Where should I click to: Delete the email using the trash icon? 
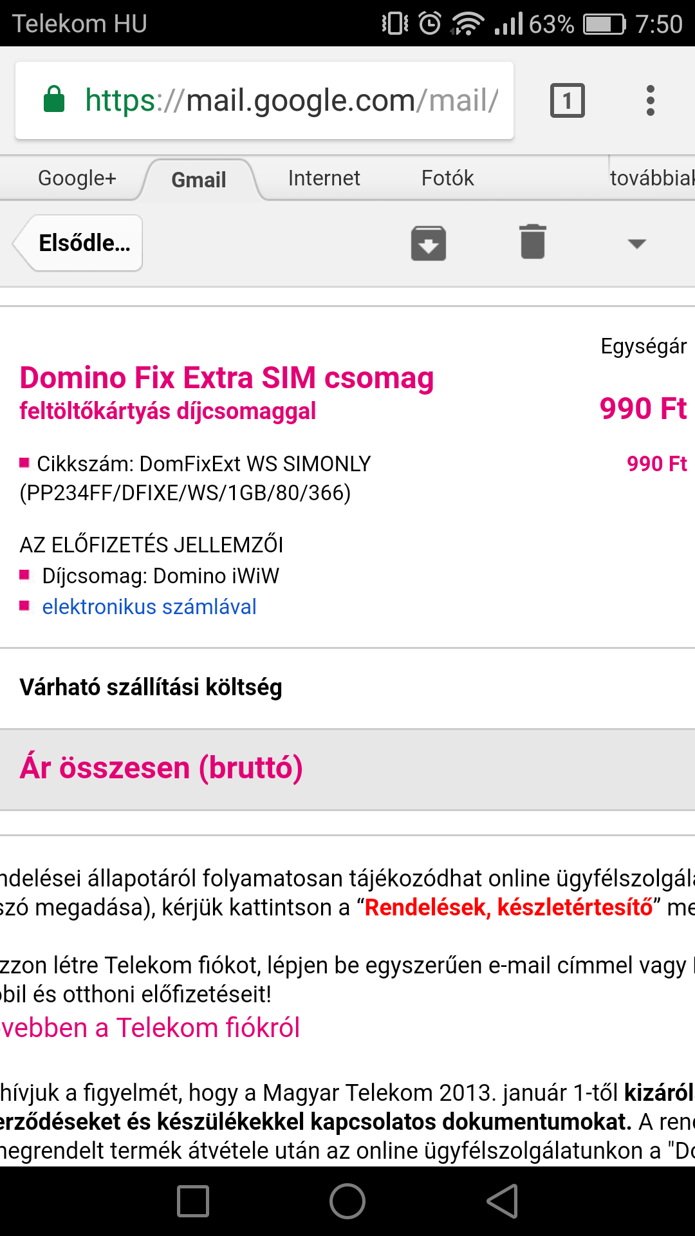coord(533,242)
